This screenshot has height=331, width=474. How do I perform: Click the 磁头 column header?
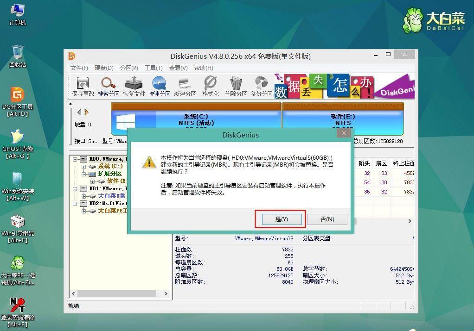[364, 163]
